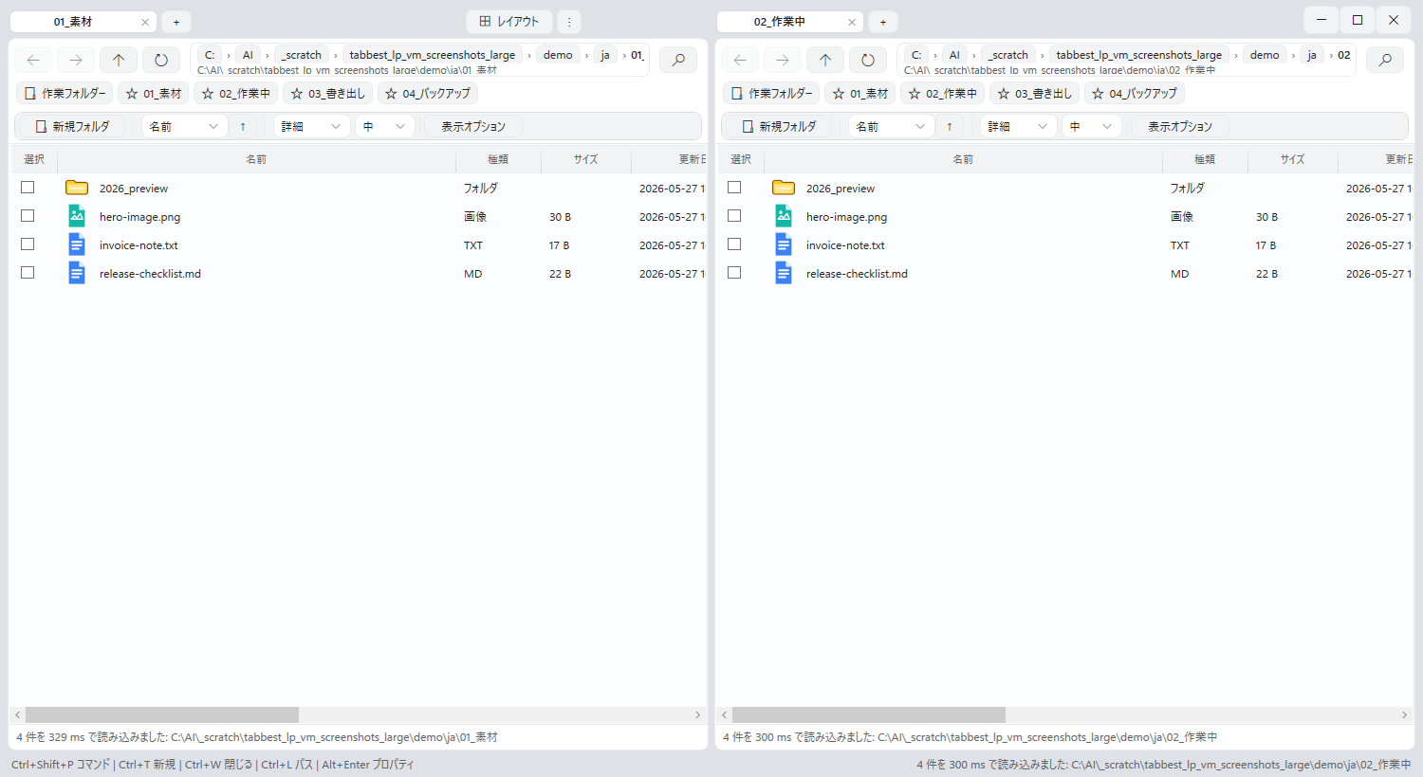The height and width of the screenshot is (777, 1423).
Task: Open search in the right pane
Action: [x=1385, y=60]
